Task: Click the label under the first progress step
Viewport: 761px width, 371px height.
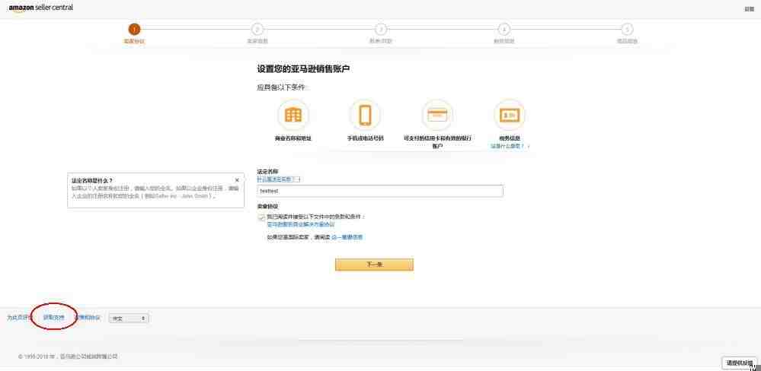Action: [x=134, y=41]
